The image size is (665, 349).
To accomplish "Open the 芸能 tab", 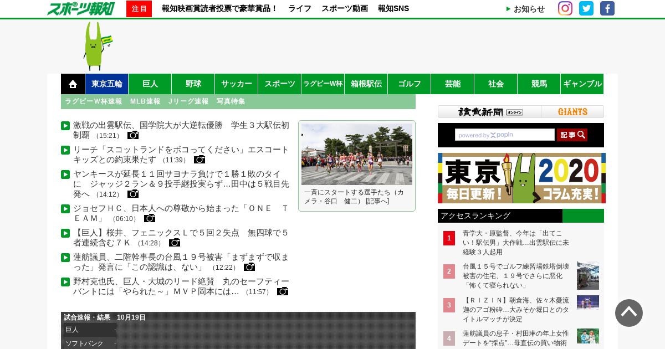I will pos(453,84).
